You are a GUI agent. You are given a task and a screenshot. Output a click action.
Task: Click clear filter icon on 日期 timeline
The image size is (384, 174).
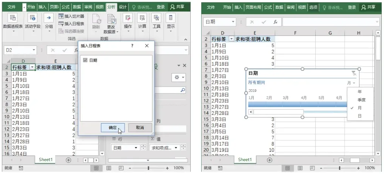point(354,73)
